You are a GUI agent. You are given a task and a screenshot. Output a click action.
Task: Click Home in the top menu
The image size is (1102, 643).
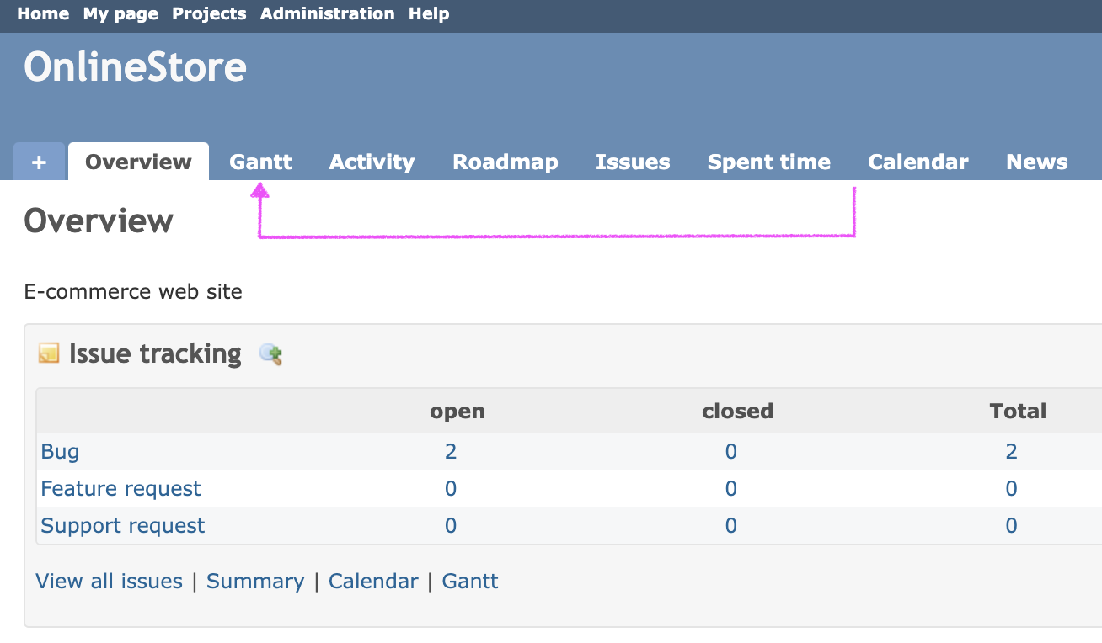tap(43, 13)
